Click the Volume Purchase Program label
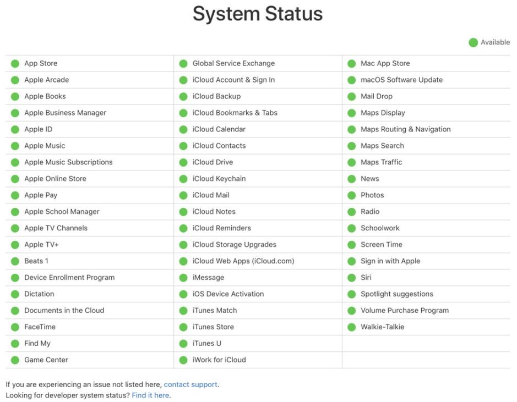The width and height of the screenshot is (517, 402). click(405, 311)
